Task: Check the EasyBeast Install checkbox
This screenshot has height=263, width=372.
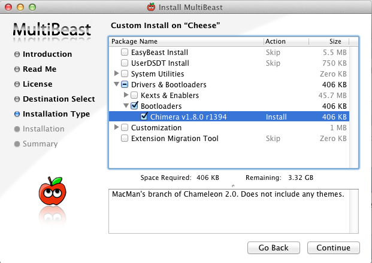Action: pyautogui.click(x=125, y=52)
